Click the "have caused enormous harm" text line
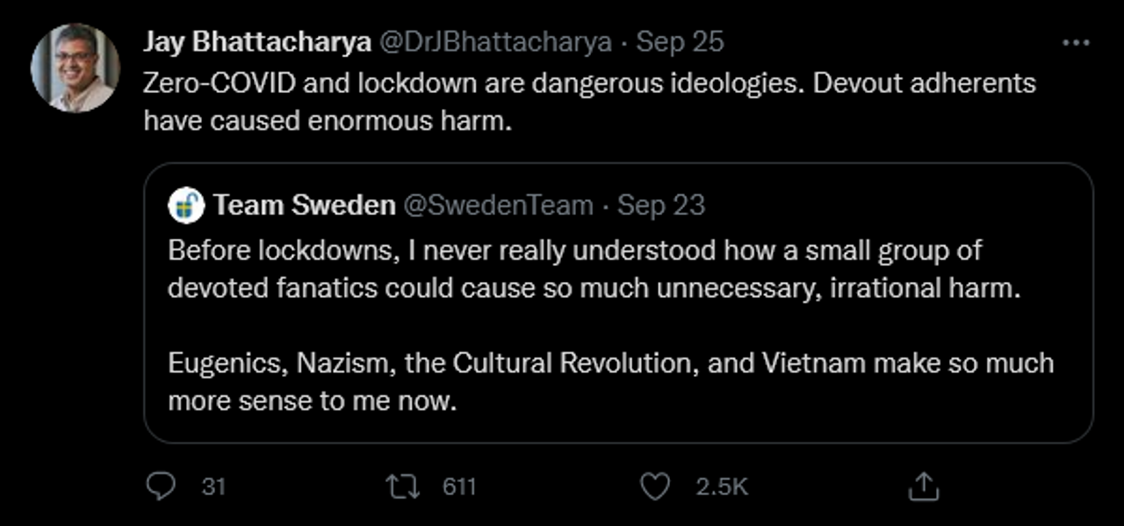Screen dimensions: 1124x526 pyautogui.click(x=327, y=121)
